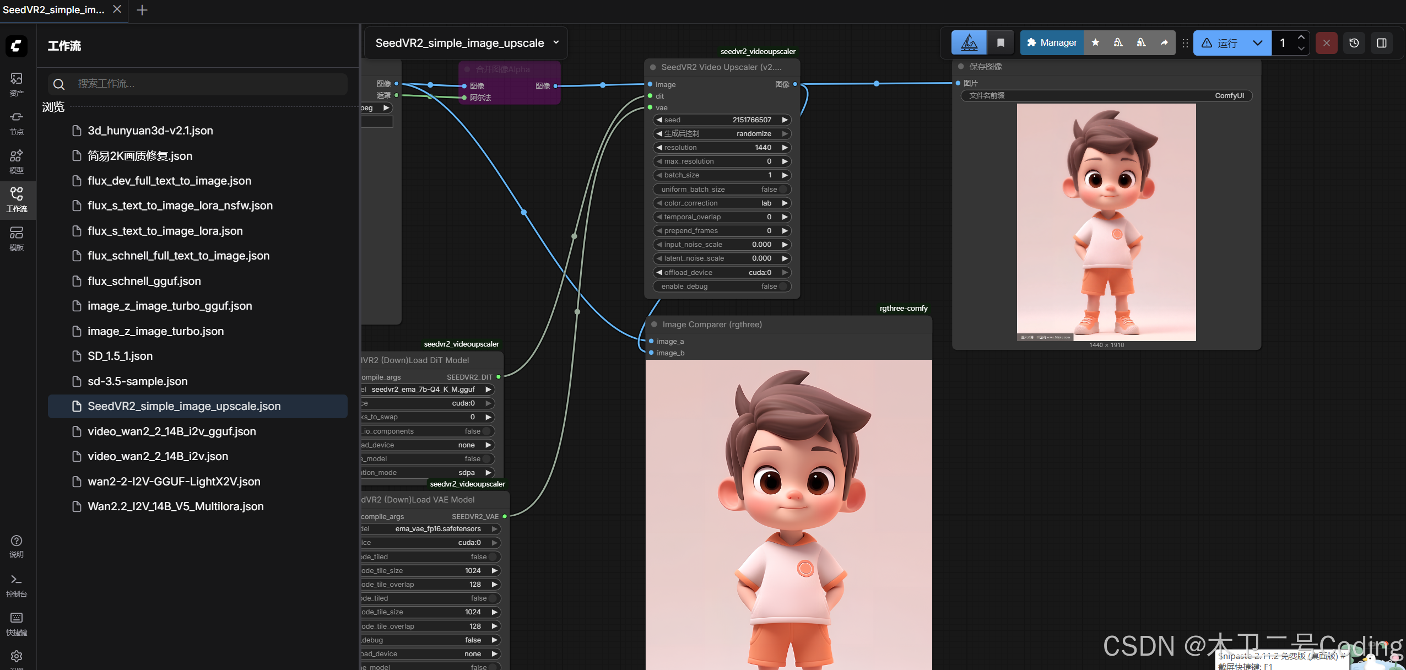1406x670 pixels.
Task: Toggle enable_debug switch on upscaler node
Action: 782,286
